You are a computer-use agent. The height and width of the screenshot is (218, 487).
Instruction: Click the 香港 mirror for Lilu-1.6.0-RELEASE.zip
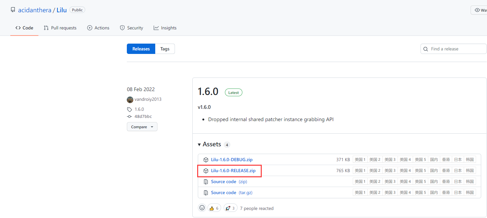pos(446,171)
